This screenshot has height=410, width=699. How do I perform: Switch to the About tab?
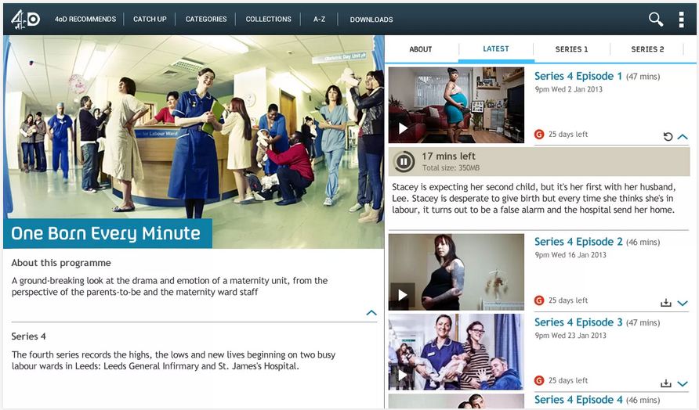(x=421, y=49)
